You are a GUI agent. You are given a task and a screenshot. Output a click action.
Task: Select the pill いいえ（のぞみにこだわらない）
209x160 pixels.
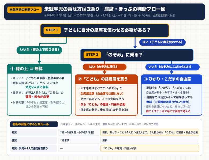(x=172, y=67)
